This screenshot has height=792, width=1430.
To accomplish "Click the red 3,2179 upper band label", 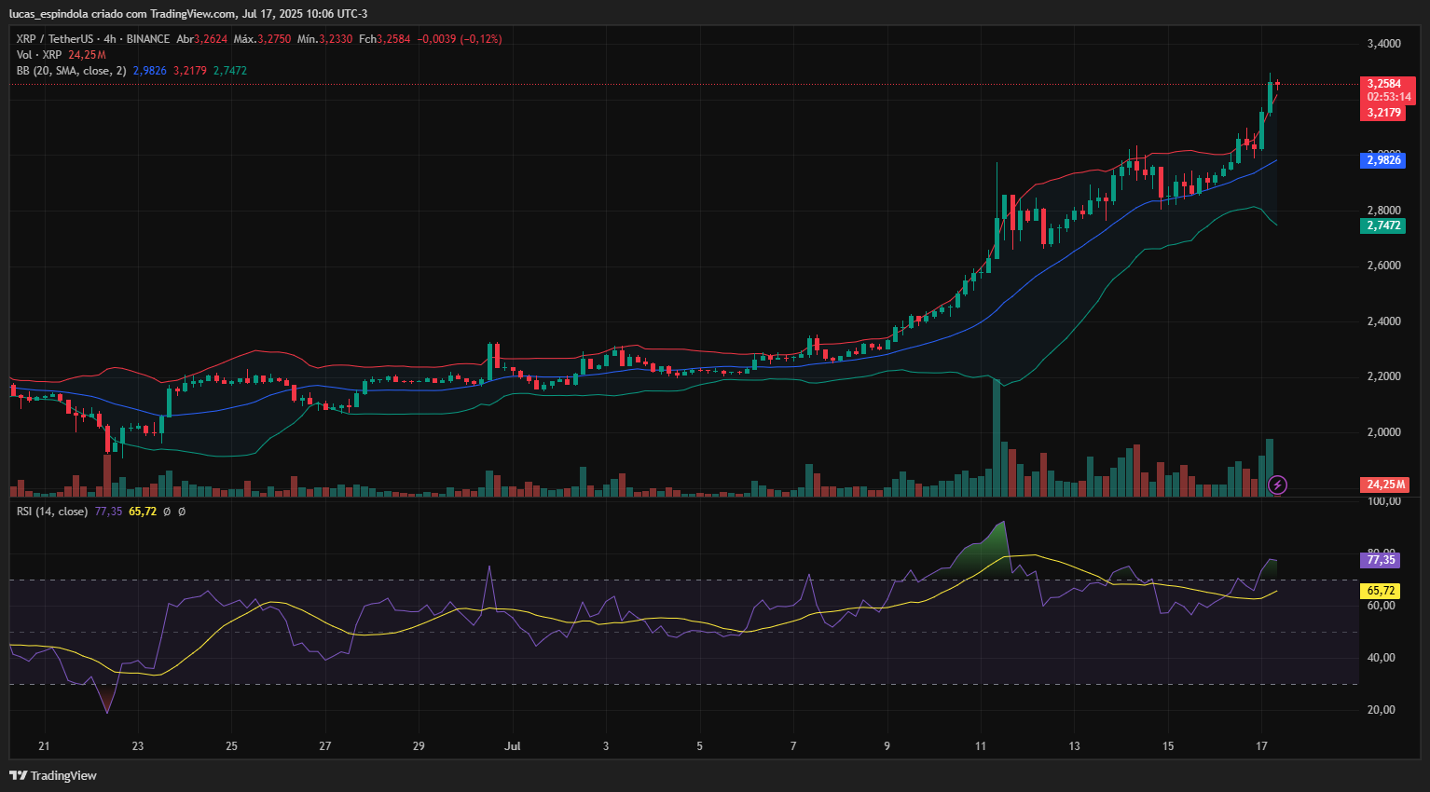I will click(1383, 113).
